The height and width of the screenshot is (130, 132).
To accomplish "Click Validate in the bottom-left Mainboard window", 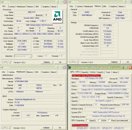I will pyautogui.click(x=46, y=128).
